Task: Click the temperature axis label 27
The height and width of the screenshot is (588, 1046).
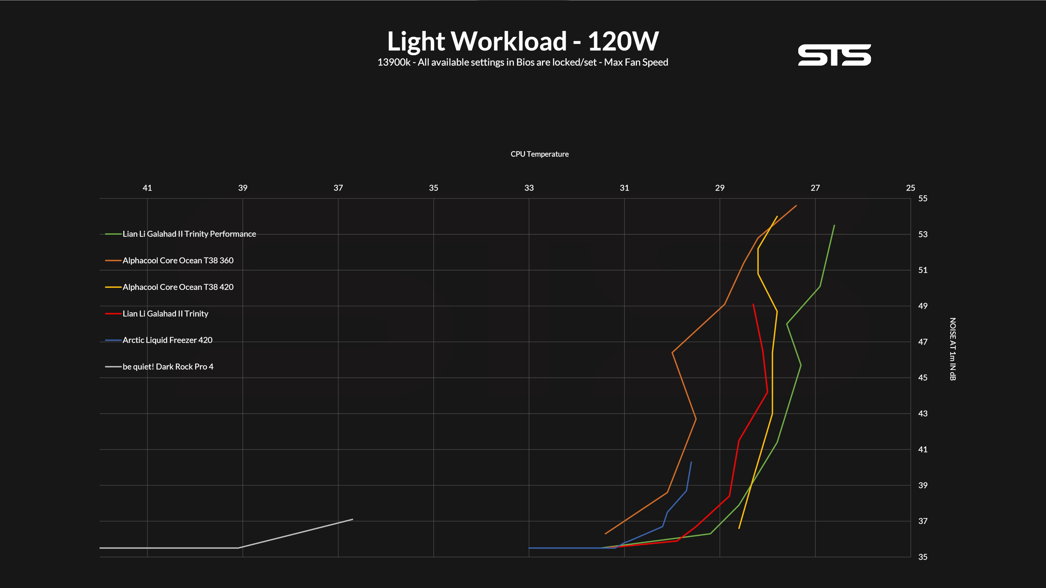Action: [x=815, y=188]
